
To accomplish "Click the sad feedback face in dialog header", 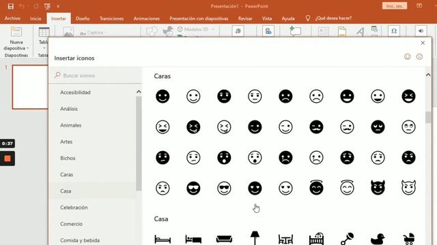I will (419, 56).
